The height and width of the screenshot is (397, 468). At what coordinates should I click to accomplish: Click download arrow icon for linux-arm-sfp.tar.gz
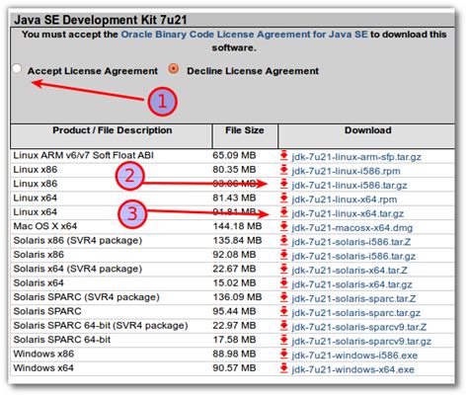[283, 156]
